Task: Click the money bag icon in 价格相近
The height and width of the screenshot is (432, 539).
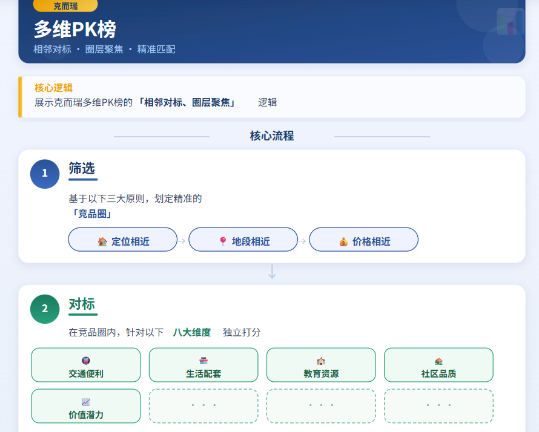Action: click(343, 241)
